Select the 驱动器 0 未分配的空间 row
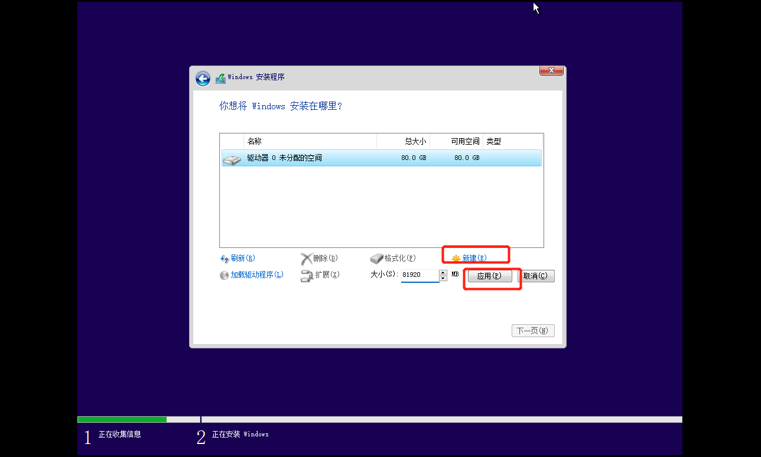761x457 pixels. (x=382, y=158)
